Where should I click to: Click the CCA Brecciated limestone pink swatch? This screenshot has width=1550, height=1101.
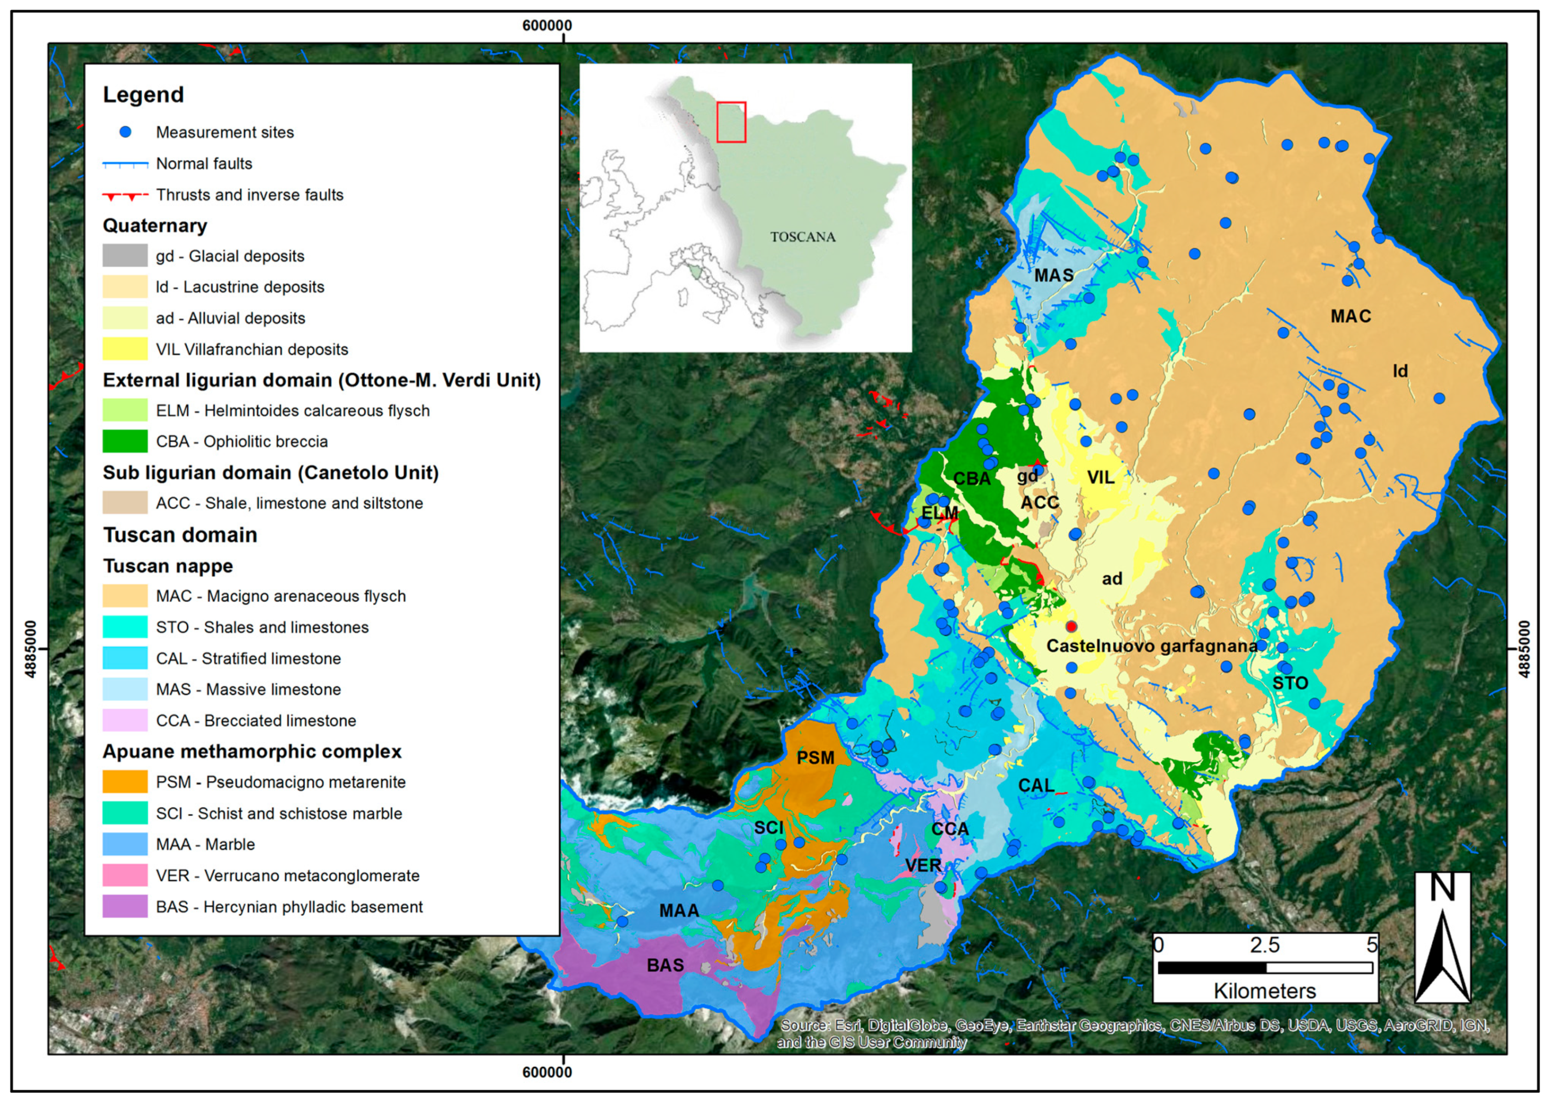125,720
